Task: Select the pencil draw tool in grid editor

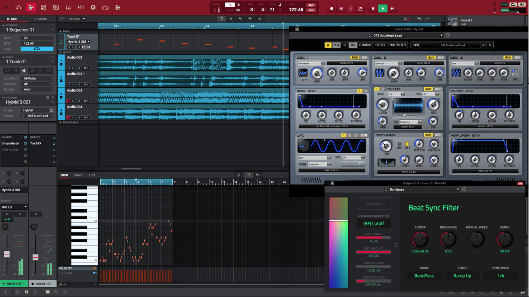Action: point(239,175)
